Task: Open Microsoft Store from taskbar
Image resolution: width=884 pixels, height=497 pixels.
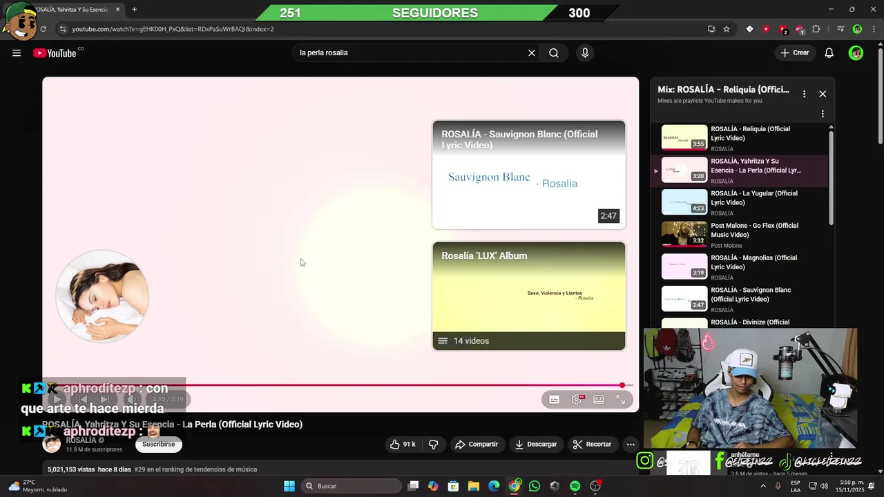Action: point(453,486)
